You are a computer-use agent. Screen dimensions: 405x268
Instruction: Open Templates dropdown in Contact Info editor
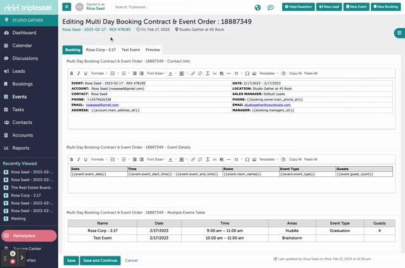click(x=268, y=73)
